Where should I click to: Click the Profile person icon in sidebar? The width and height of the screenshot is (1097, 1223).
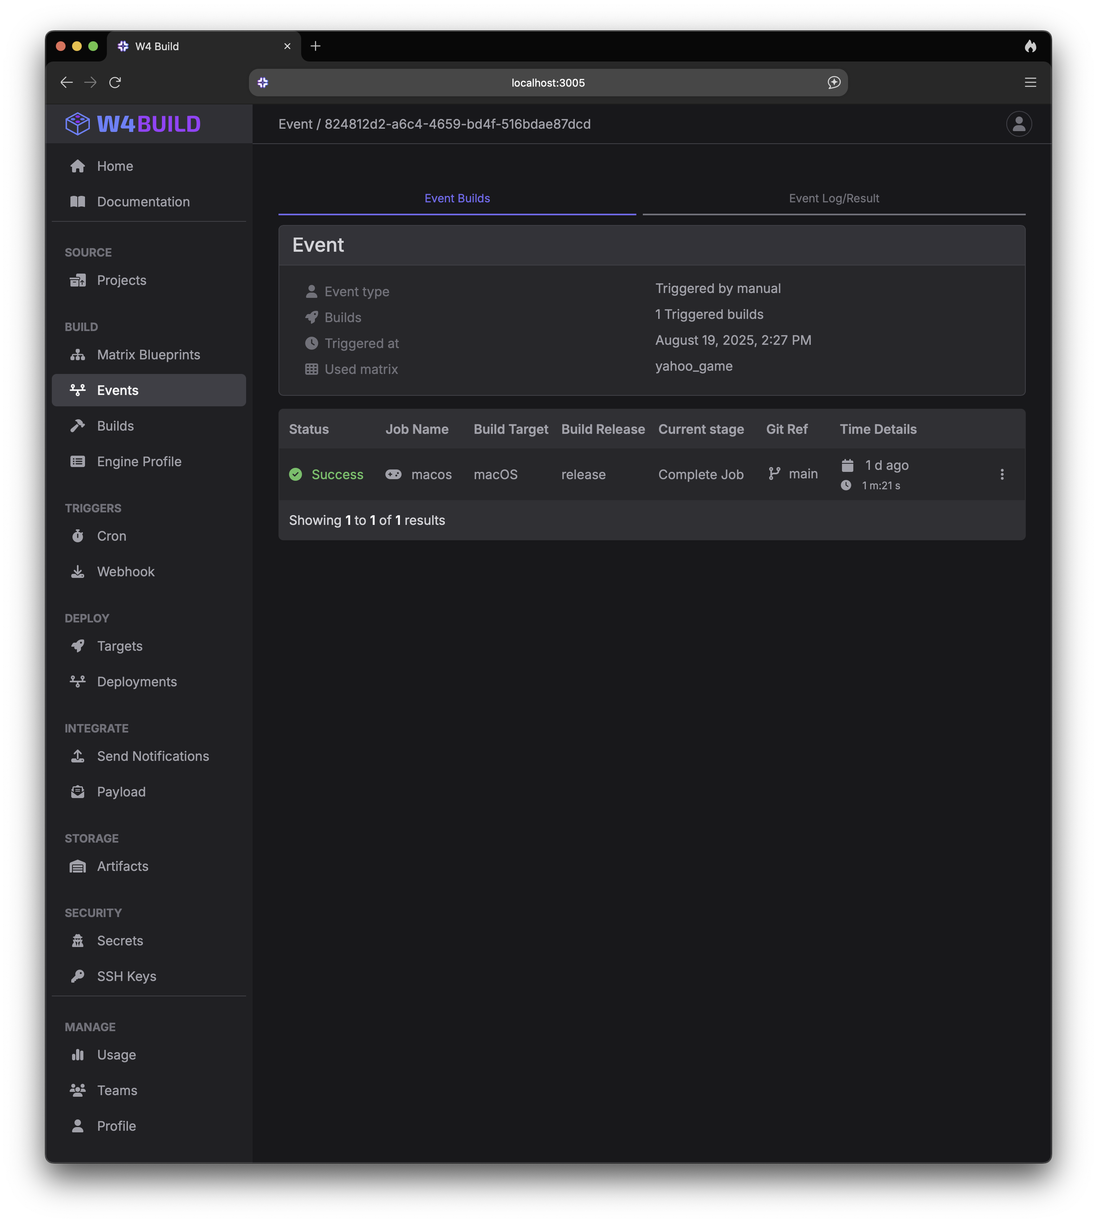tap(78, 1125)
